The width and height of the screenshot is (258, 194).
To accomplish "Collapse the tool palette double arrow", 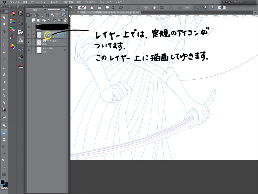I will [2, 6].
